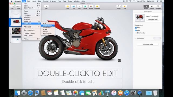Screen dimensions: 173x97
Task: Open App Store from the dock
Action: point(127,93)
